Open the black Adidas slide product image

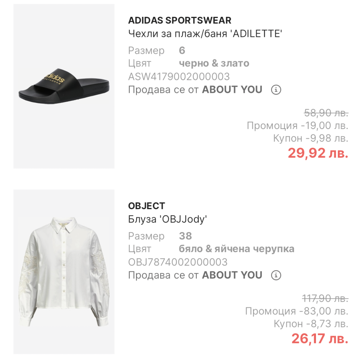tap(64, 86)
